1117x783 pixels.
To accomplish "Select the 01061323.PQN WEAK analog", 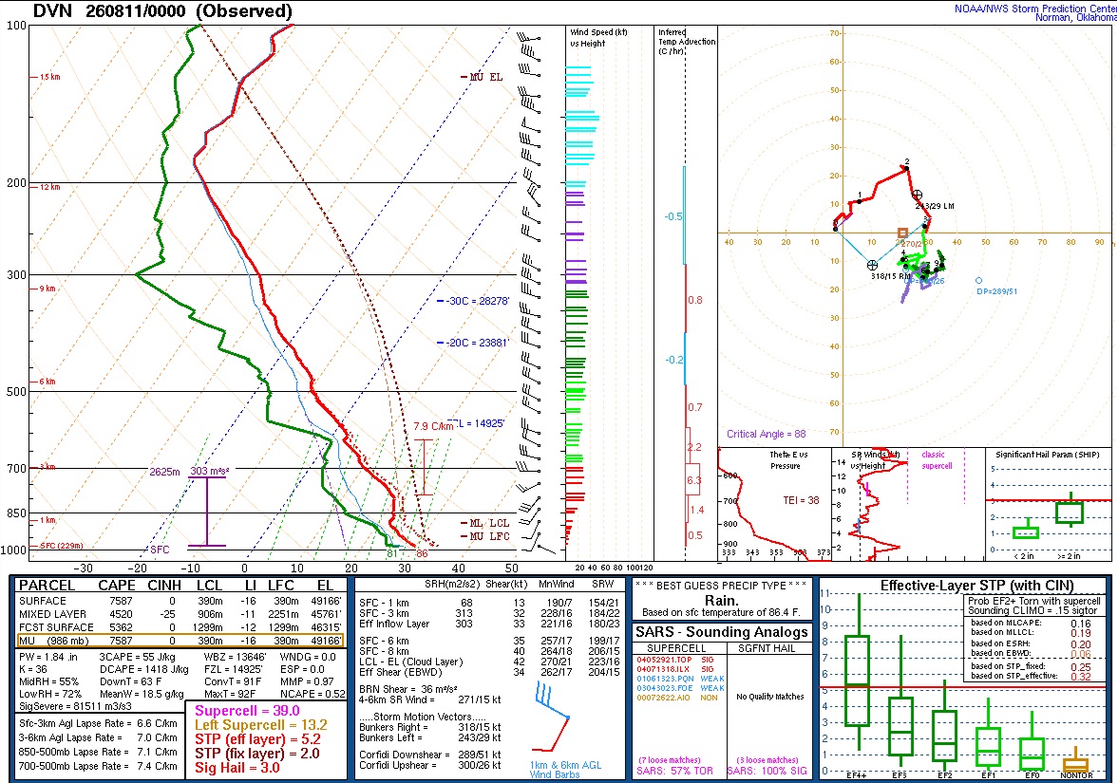I will pyautogui.click(x=680, y=680).
